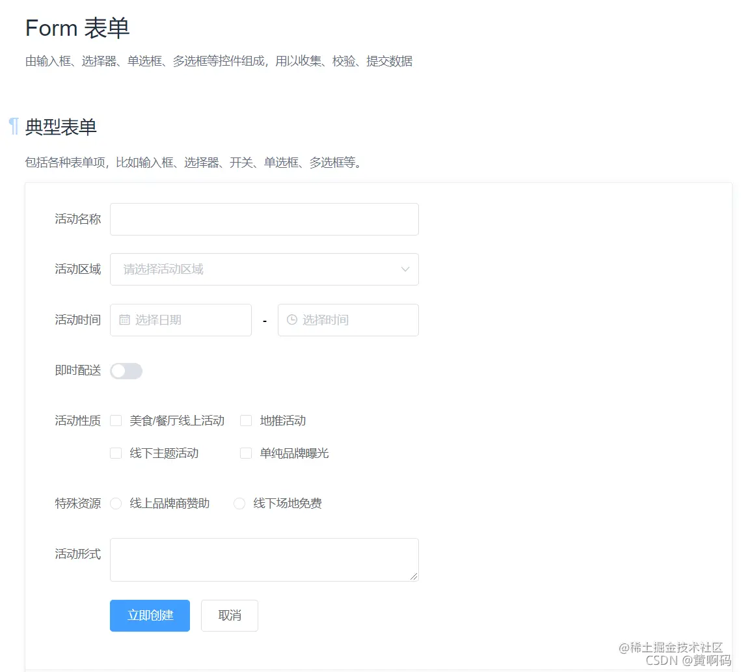Check the 美食/餐厅线上活动 checkbox
The image size is (741, 672).
coord(116,421)
